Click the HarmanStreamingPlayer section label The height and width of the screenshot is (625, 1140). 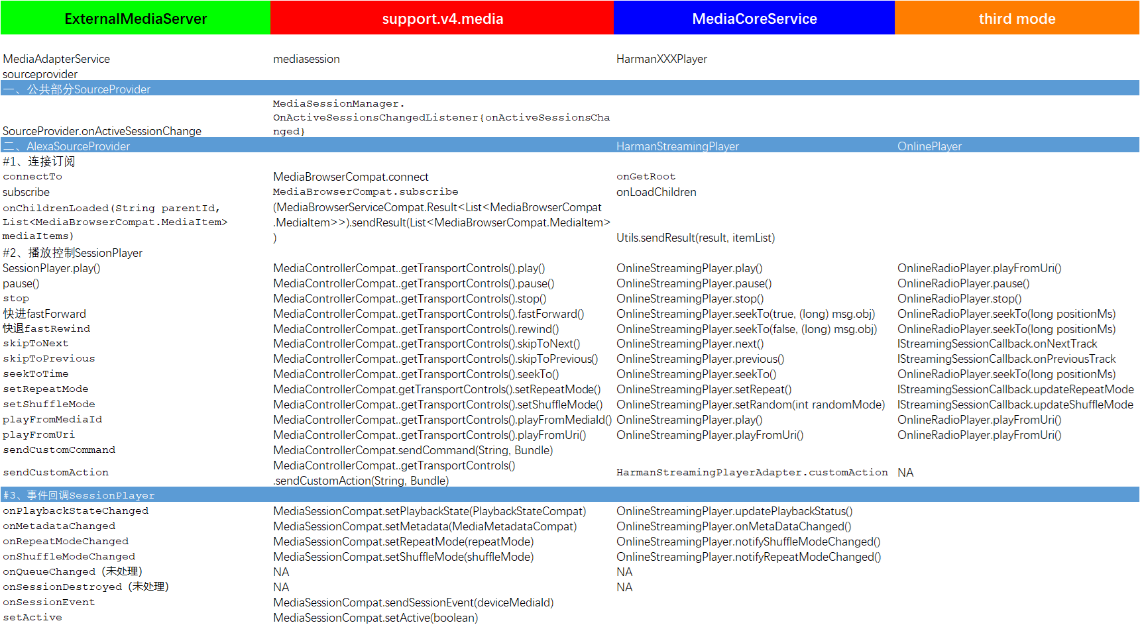[x=677, y=146]
